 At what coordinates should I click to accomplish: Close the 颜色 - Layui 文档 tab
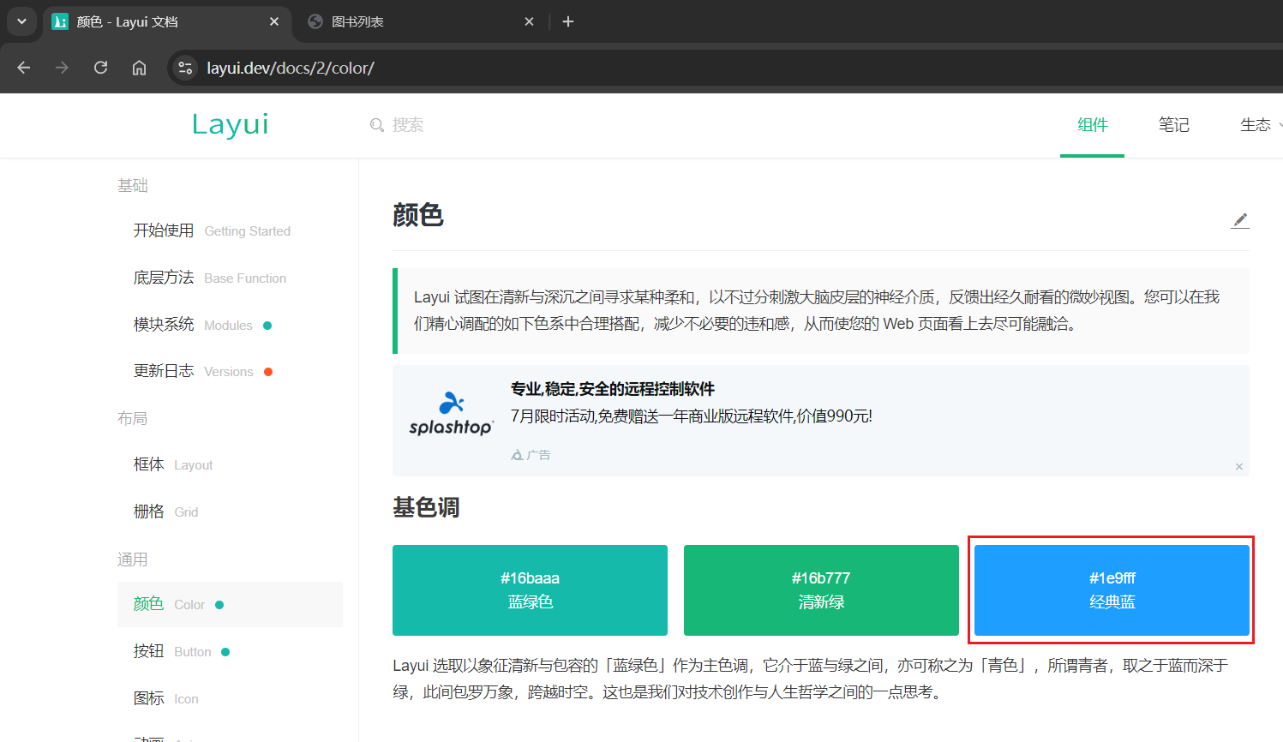click(274, 21)
